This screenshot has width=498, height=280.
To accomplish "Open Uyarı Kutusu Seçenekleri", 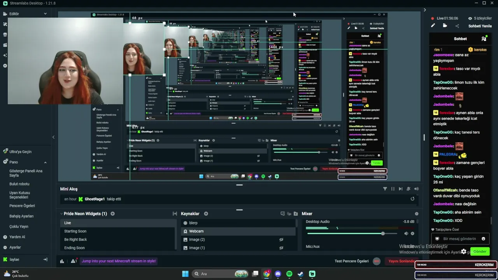I will [x=20, y=195].
